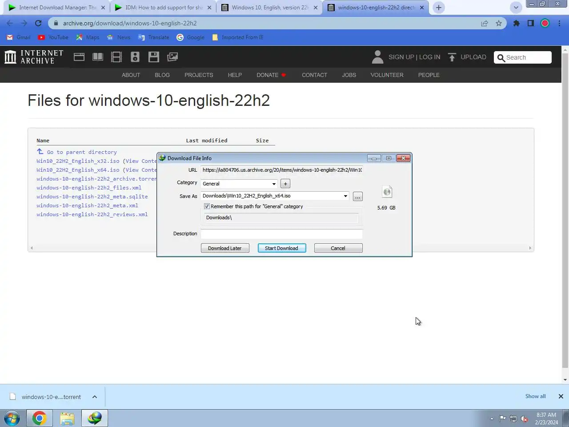Click the Start Download button
Screen dimensions: 569x427
[x=282, y=248]
